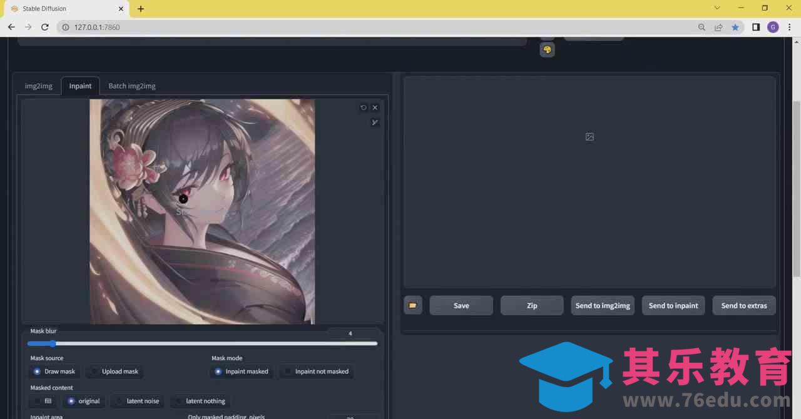
Task: Open the browser side panel icon
Action: tap(756, 28)
